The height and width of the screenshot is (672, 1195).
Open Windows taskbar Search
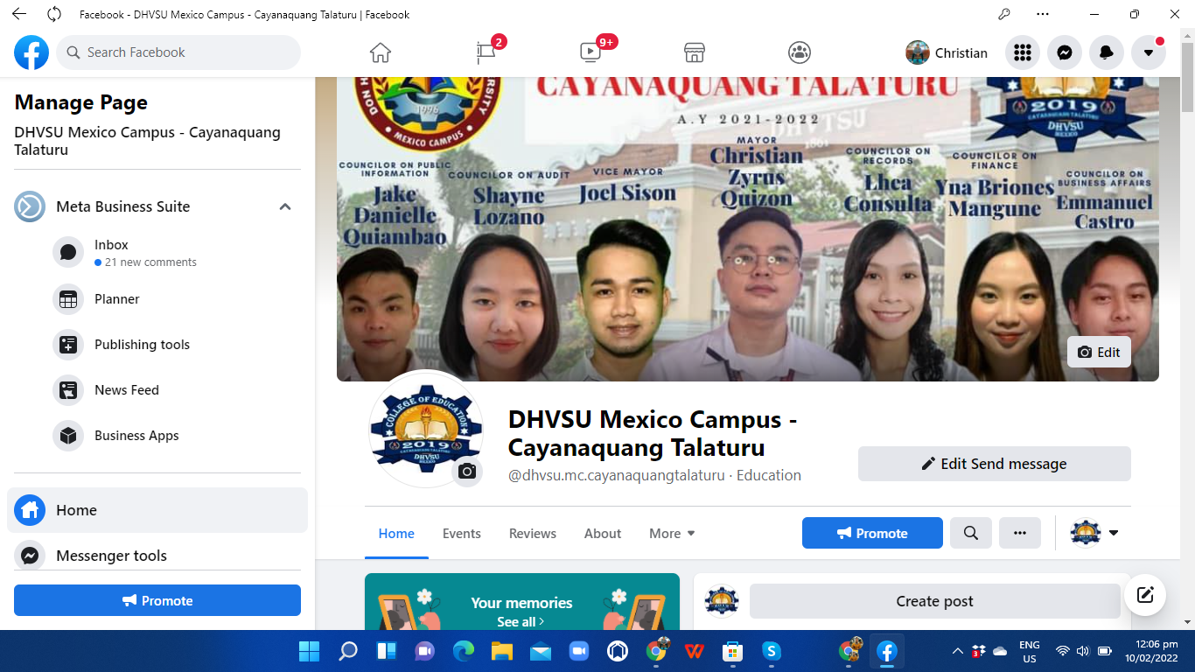(347, 652)
